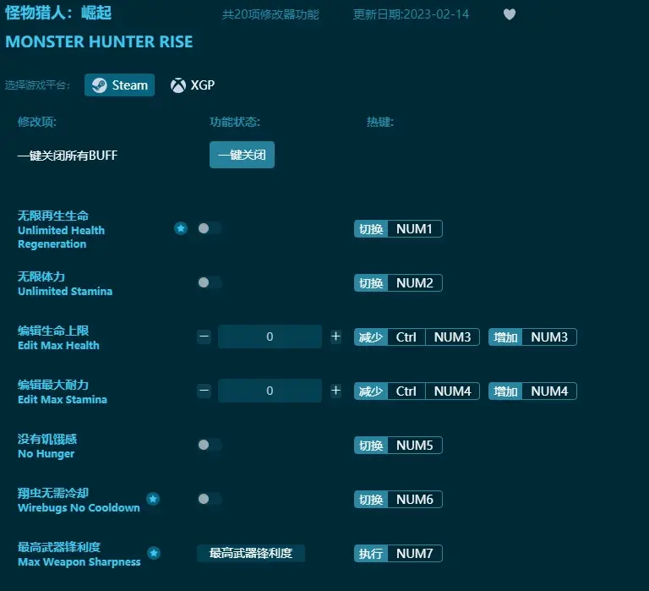Select the Steam platform button
649x591 pixels.
pyautogui.click(x=119, y=85)
